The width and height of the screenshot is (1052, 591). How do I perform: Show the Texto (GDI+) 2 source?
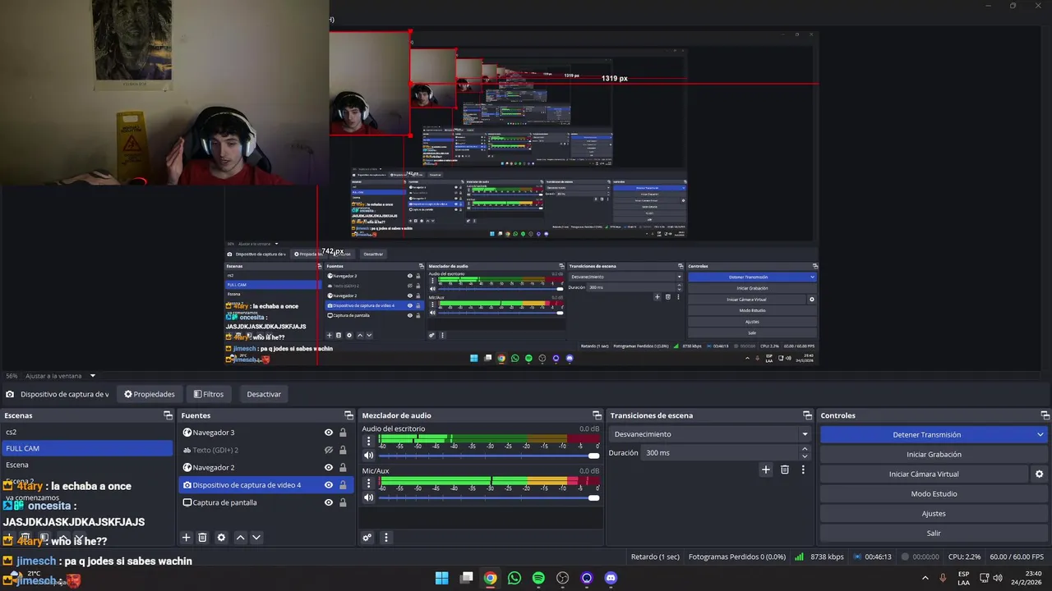click(329, 450)
